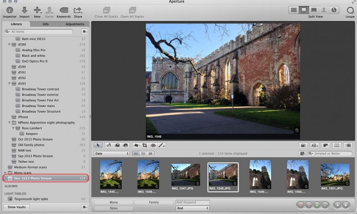Collapse NPhoto Apprentice night photography folder
The height and width of the screenshot is (214, 357).
click(9, 122)
